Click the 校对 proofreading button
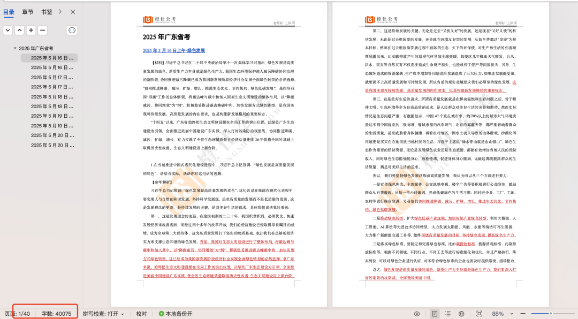The image size is (578, 319). 141,314
